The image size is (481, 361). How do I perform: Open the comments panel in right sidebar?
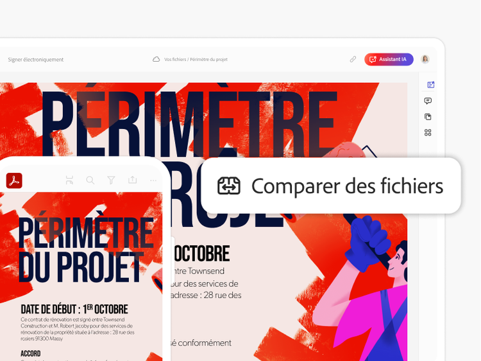point(428,101)
